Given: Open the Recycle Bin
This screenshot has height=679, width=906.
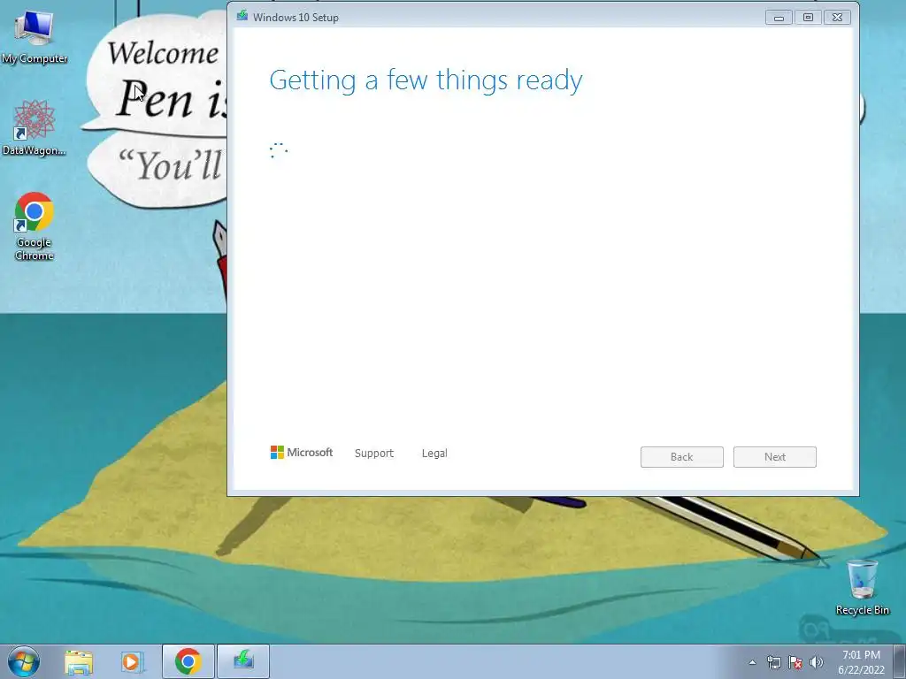Looking at the screenshot, I should click(x=862, y=586).
